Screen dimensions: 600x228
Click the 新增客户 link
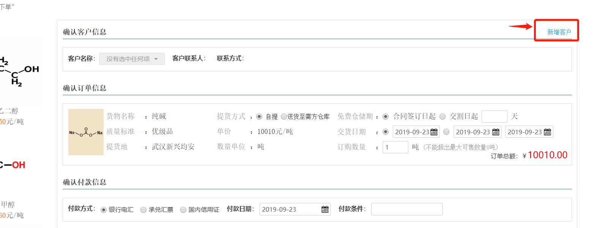[559, 32]
